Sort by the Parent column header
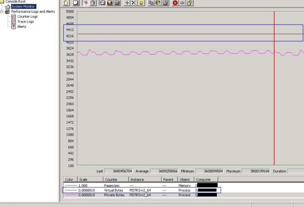 [169, 179]
